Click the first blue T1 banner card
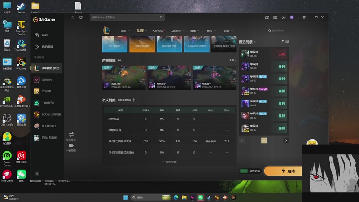 115,44
